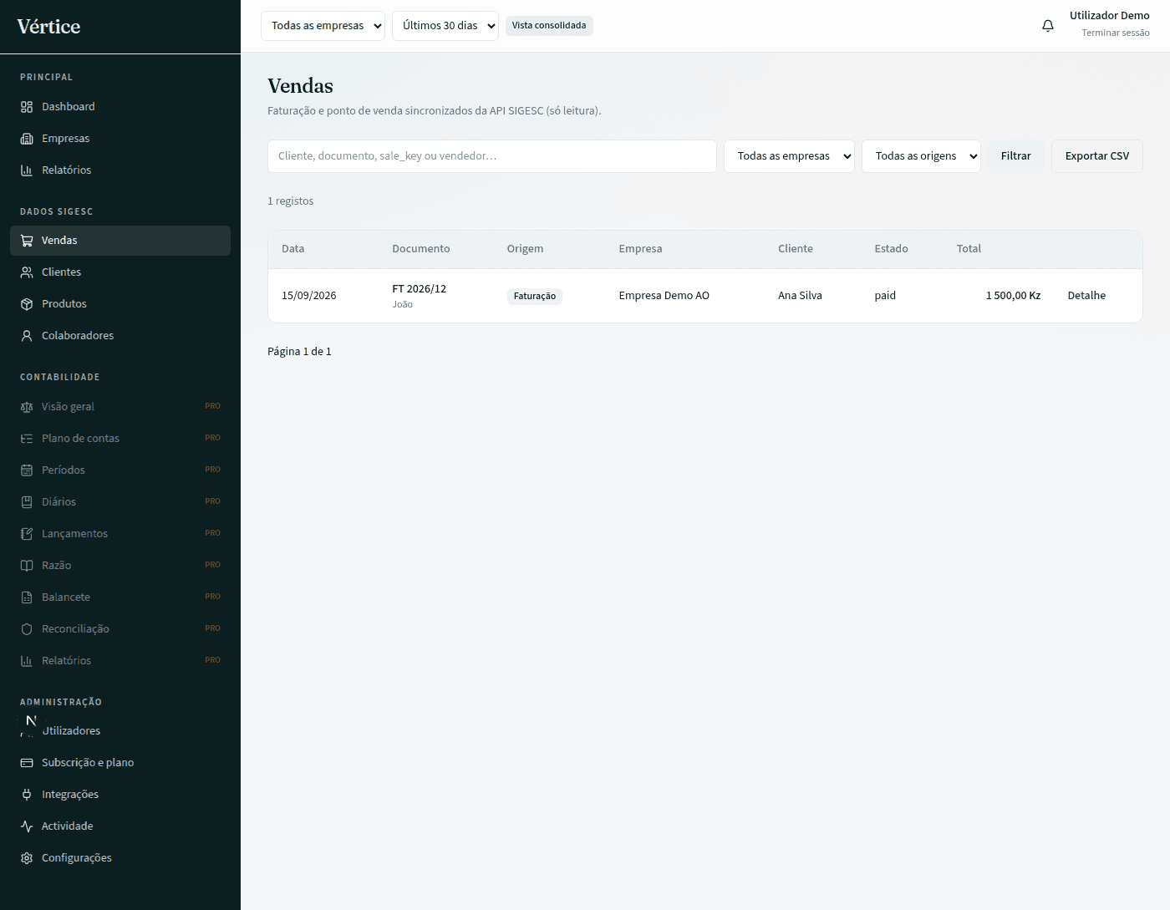Click the balance scale icon for Visão geral
Image resolution: width=1170 pixels, height=910 pixels.
[x=27, y=407]
